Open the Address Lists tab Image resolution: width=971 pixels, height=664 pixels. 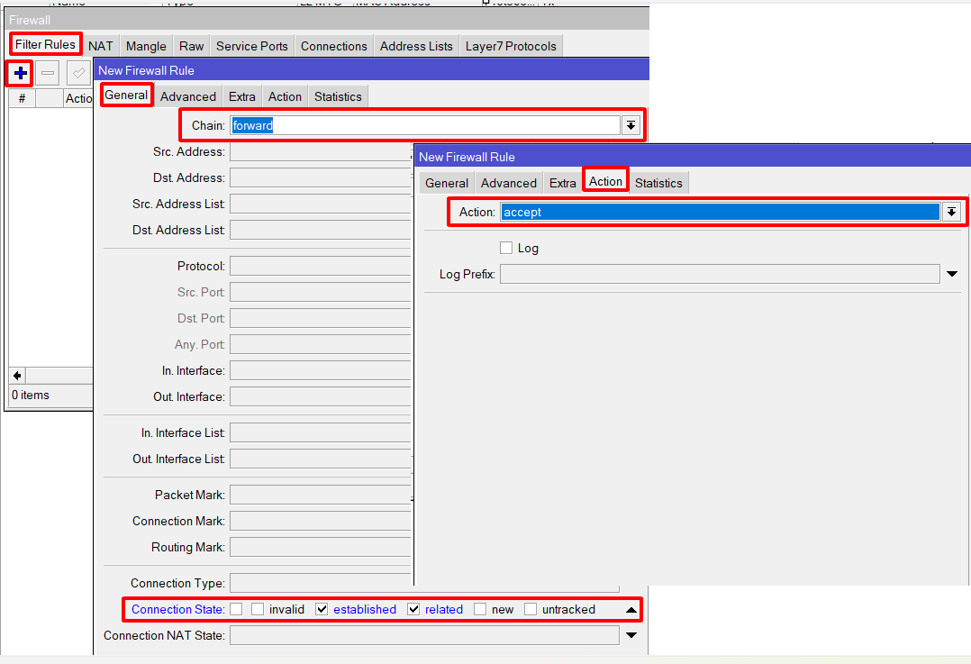[416, 46]
